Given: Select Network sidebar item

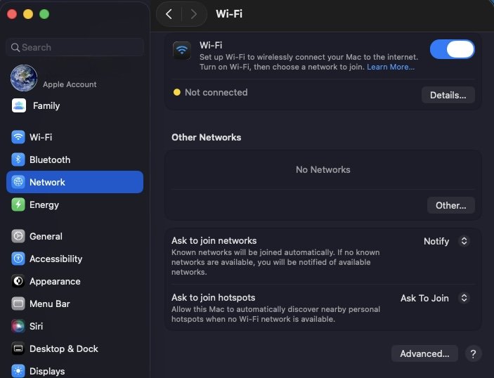Looking at the screenshot, I should [74, 182].
